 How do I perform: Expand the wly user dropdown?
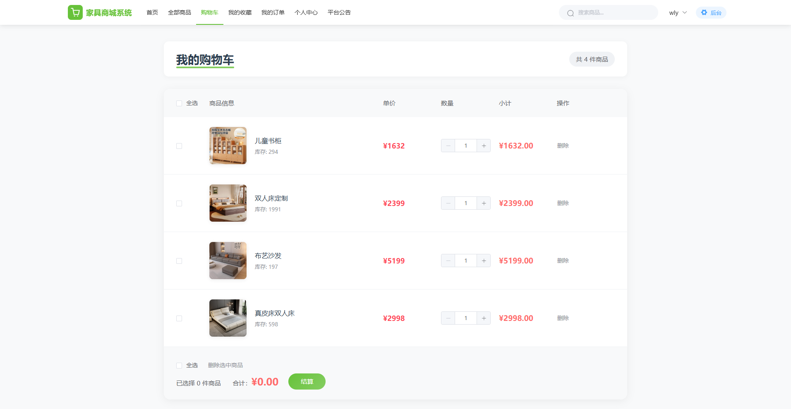tap(678, 13)
